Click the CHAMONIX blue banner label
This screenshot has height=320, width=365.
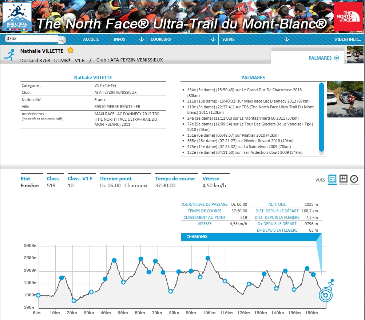pyautogui.click(x=197, y=237)
